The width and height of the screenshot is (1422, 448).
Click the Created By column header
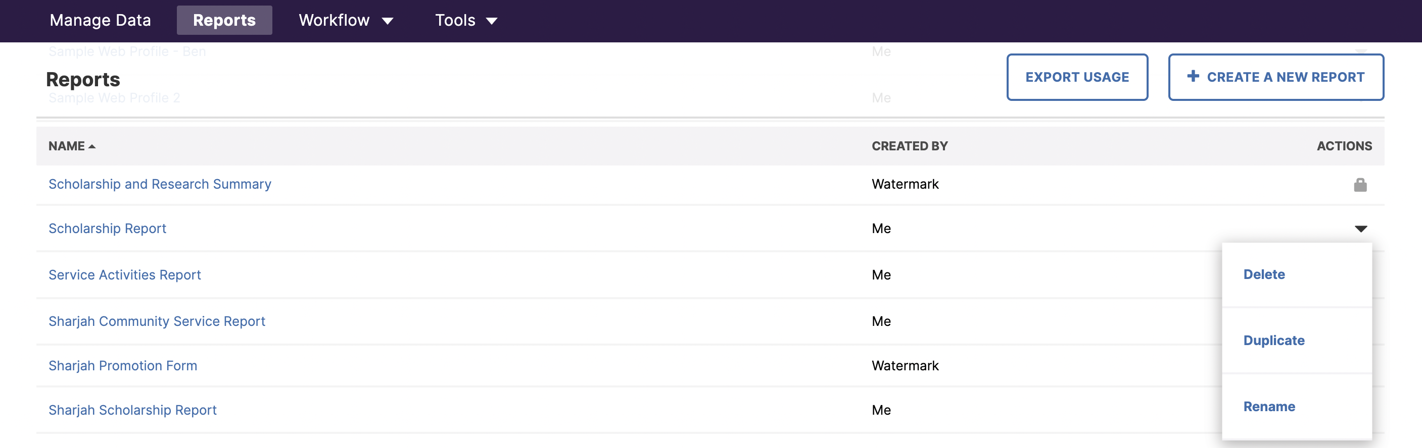910,146
